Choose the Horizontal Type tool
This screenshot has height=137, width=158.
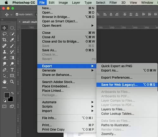pos(12,70)
